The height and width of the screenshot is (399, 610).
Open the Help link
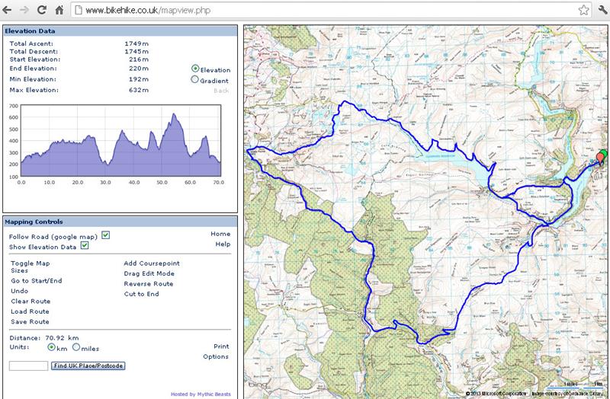point(223,244)
